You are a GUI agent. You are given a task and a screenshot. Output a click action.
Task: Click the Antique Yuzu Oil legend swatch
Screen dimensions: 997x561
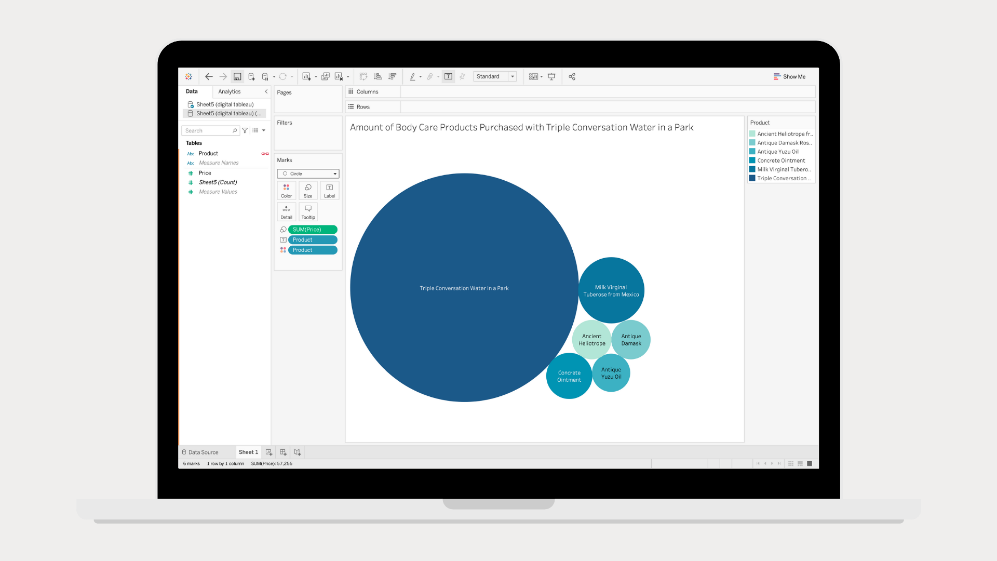pyautogui.click(x=752, y=152)
